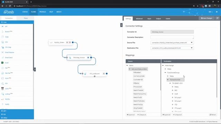Click the pop-out icon beside Save Changes
221x124 pixels.
coord(217,18)
